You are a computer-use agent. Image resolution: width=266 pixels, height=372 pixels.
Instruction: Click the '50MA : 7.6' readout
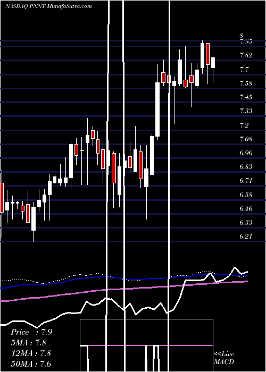point(31,363)
